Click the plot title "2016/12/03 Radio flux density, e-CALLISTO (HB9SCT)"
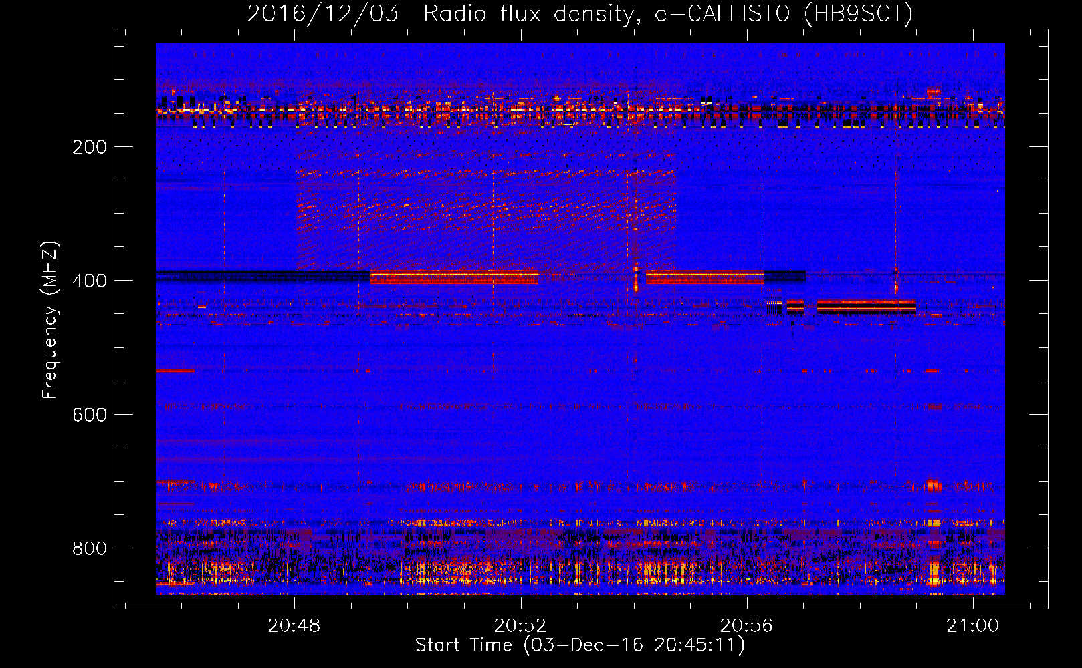The image size is (1082, 668). pos(580,13)
